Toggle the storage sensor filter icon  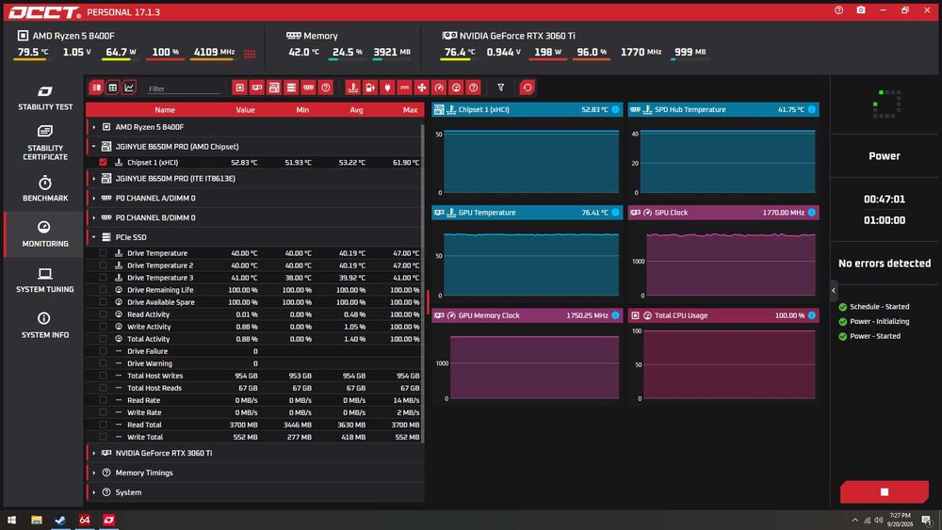291,88
